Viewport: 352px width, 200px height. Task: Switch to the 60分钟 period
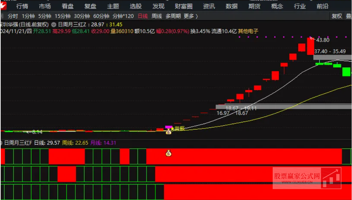point(101,16)
